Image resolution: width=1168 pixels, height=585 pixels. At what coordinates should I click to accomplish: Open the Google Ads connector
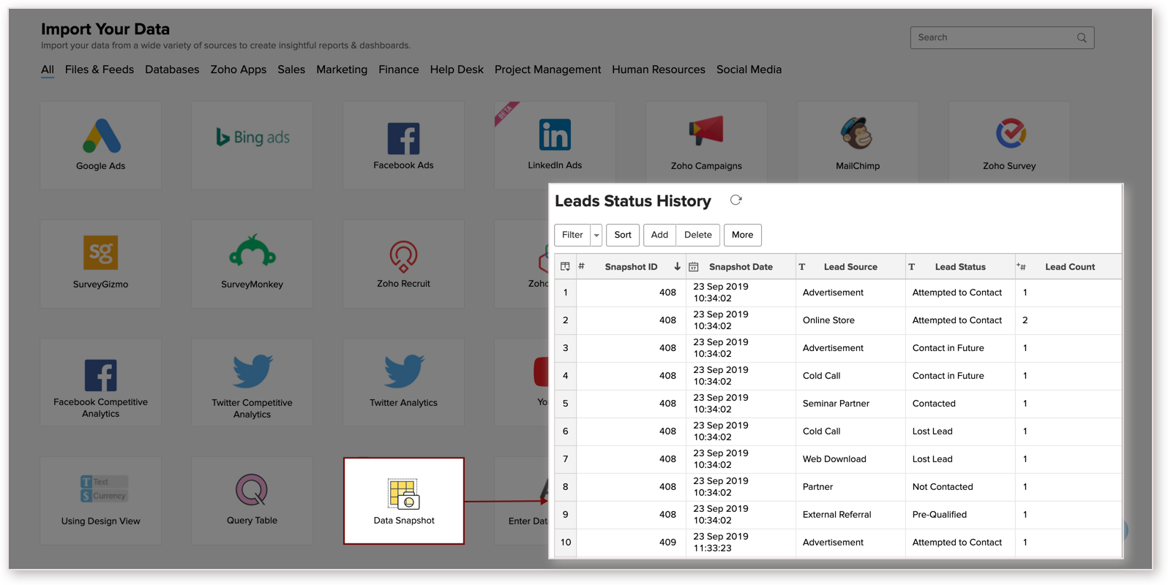pos(101,146)
